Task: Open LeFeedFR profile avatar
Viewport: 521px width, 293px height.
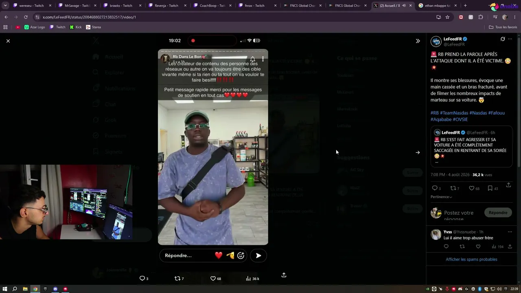Action: pos(436,42)
